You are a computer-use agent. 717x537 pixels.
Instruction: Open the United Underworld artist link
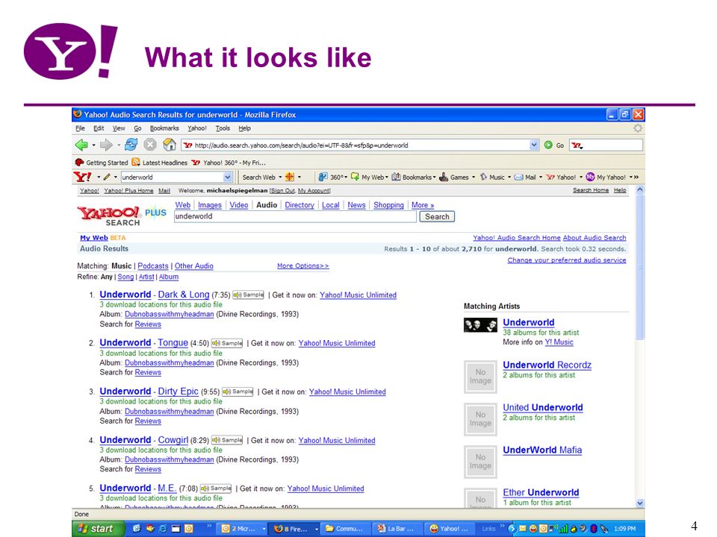pos(543,407)
